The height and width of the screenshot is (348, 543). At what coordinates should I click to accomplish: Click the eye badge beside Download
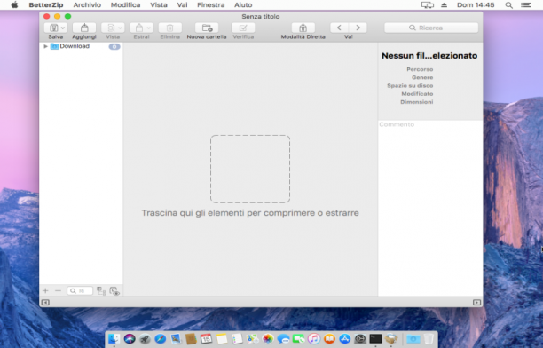(x=114, y=46)
